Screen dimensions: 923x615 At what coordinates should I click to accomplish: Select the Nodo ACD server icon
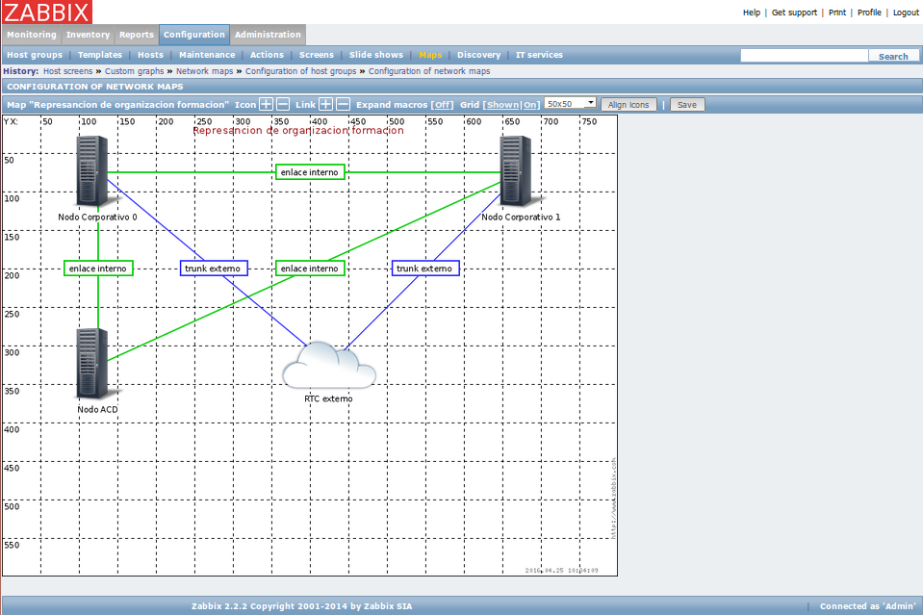point(92,363)
